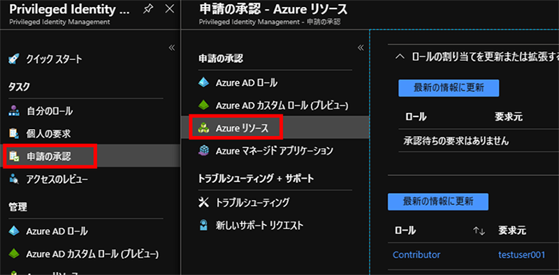The width and height of the screenshot is (559, 275).
Task: Collapse the left navigation menu with chevrons
Action: (171, 47)
